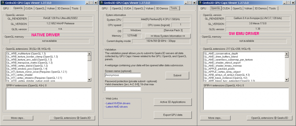Image resolution: width=296 pixels, height=126 pixels.
Task: Click the Screen name field containing Anonymous
Action: (123, 75)
